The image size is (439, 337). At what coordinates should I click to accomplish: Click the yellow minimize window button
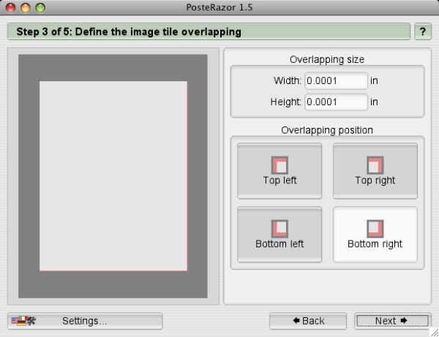26,7
